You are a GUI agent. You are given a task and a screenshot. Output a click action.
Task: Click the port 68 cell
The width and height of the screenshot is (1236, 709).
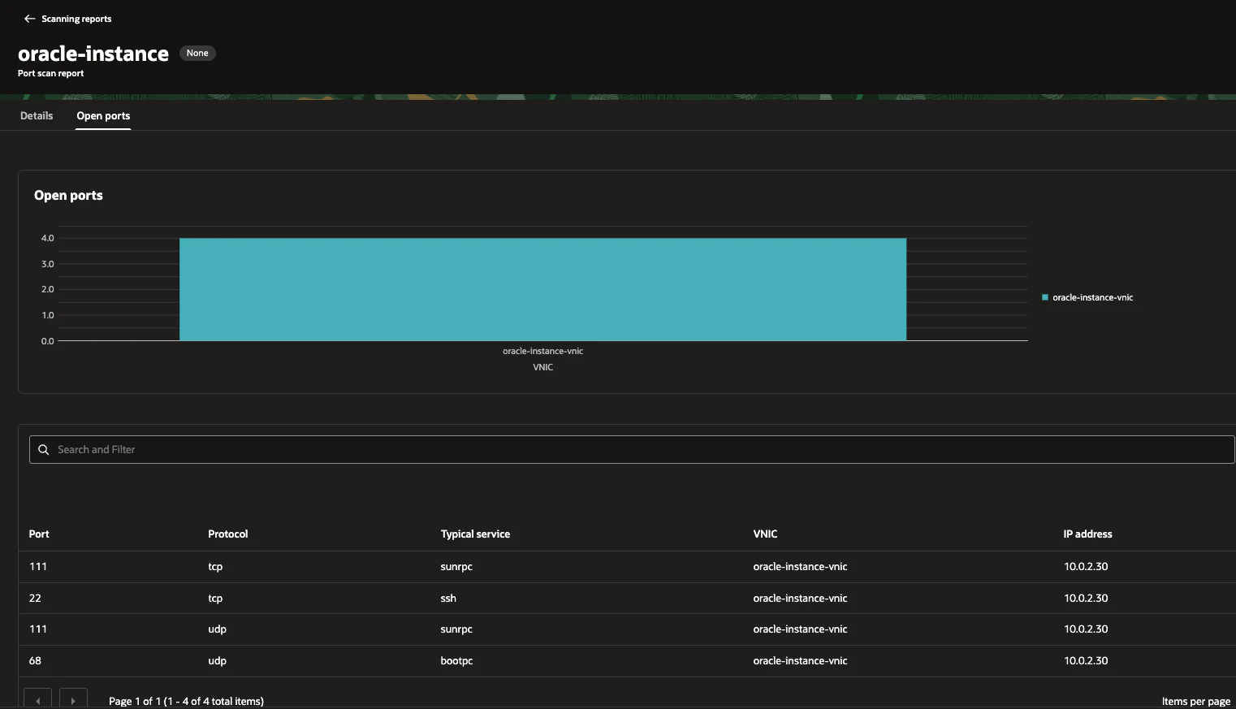point(35,660)
